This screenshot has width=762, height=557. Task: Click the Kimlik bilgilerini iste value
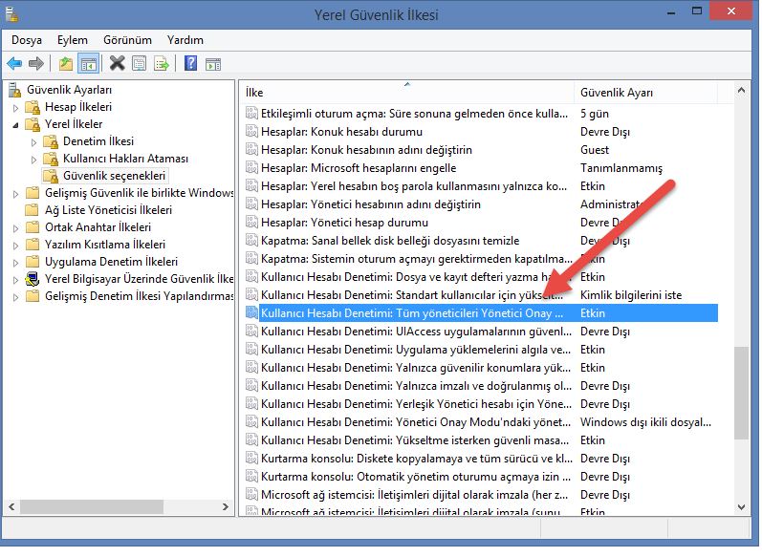[631, 295]
